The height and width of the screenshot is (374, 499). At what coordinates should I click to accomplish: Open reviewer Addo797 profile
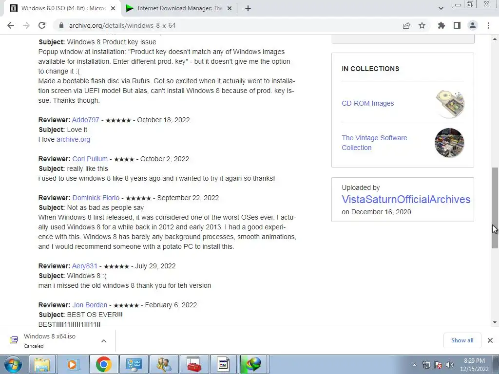[86, 120]
